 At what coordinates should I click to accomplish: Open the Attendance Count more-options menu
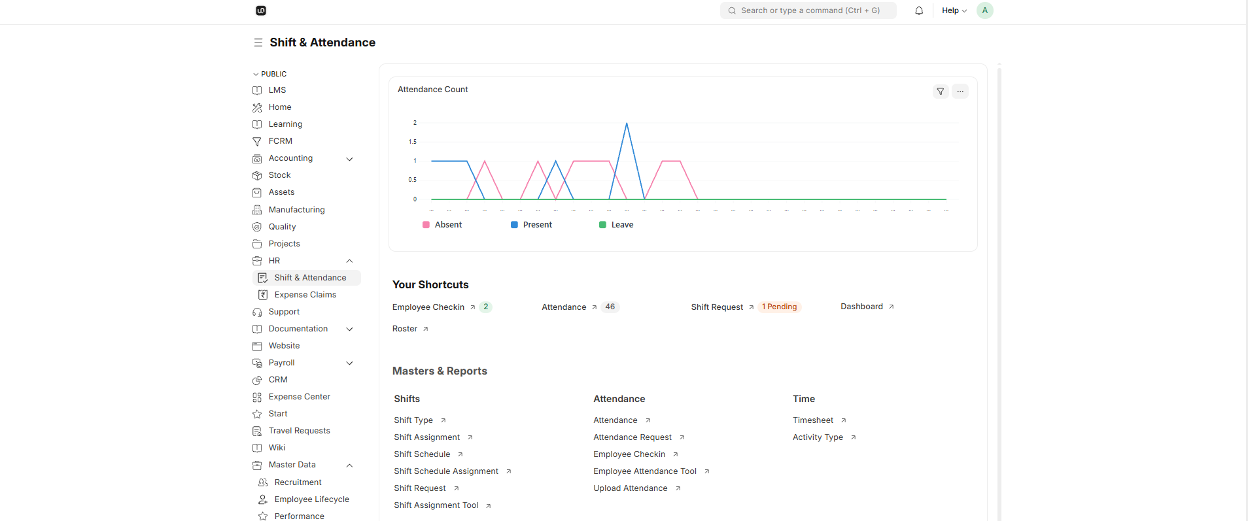[x=960, y=92]
